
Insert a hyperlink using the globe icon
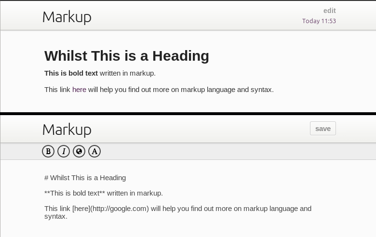click(79, 151)
